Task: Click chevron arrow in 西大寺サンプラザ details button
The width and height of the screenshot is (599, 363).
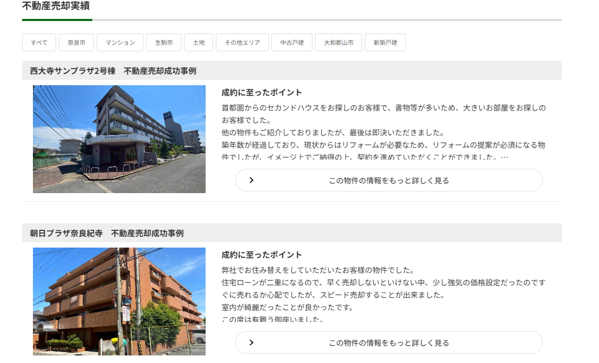Action: (251, 180)
